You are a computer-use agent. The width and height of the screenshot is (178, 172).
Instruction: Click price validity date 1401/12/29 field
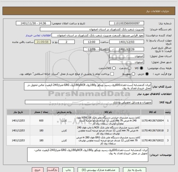point(127,49)
